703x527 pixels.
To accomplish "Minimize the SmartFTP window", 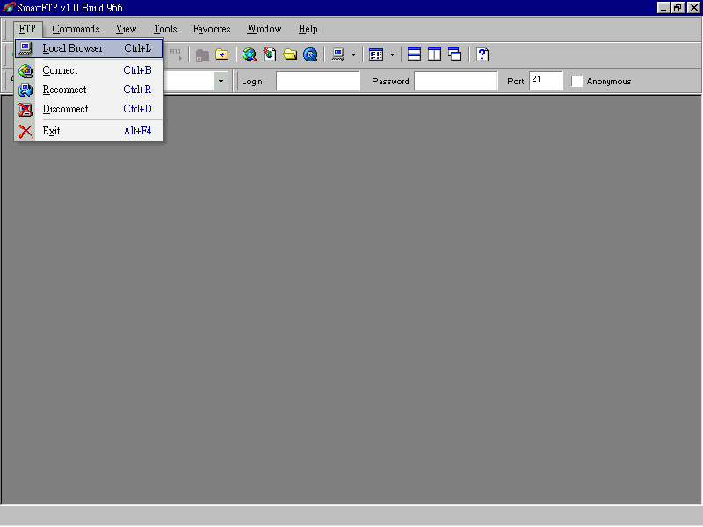I will click(x=663, y=8).
